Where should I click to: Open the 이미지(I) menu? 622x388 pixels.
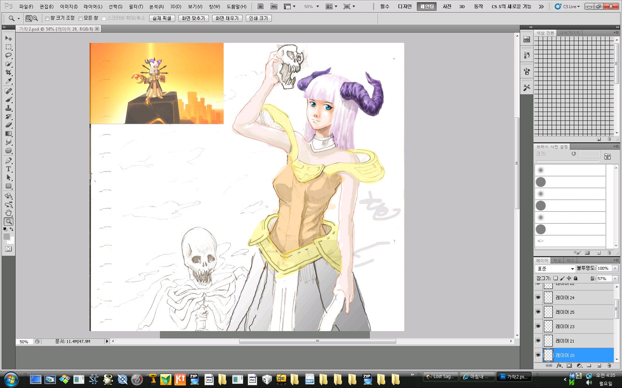(68, 7)
